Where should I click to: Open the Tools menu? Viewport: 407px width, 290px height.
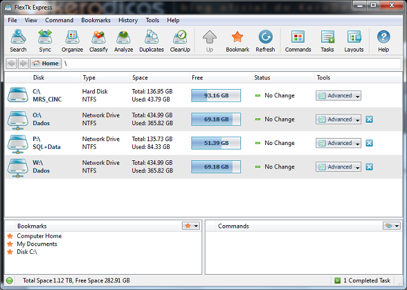pos(153,20)
